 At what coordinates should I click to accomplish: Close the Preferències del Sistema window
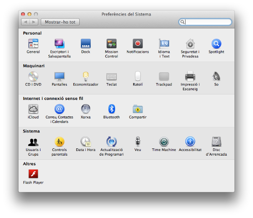coord(23,14)
